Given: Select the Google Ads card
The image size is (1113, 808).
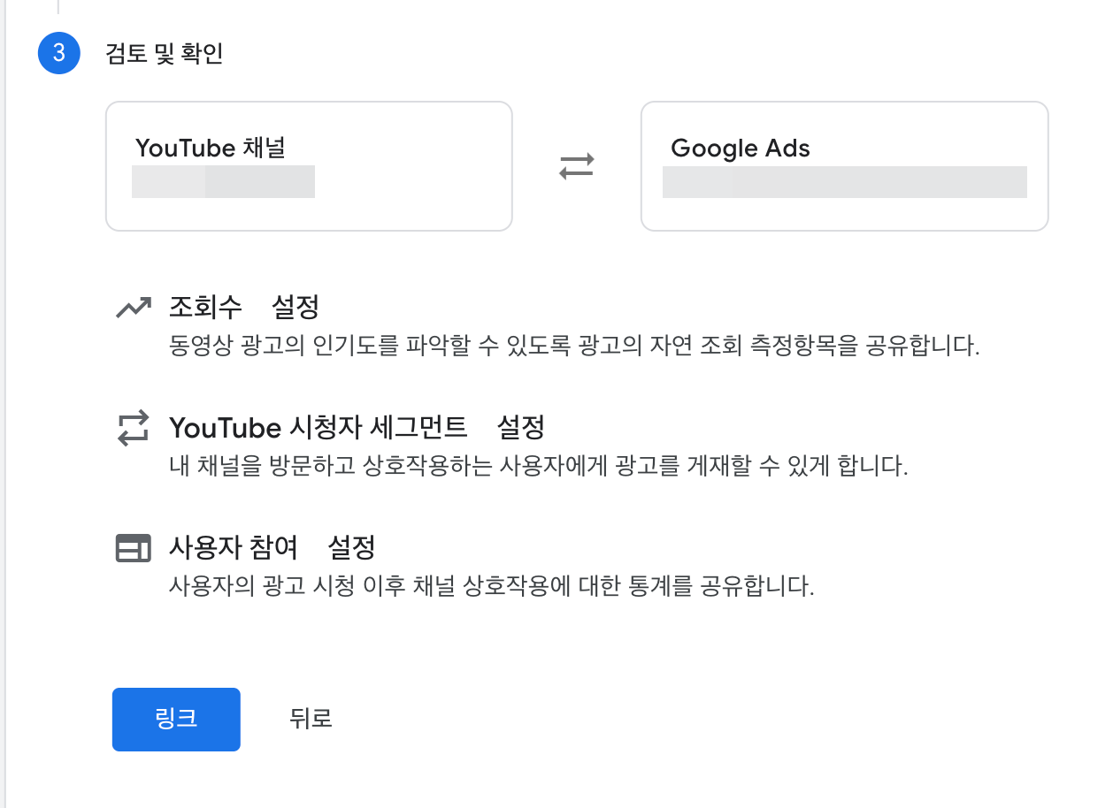Looking at the screenshot, I should point(844,166).
